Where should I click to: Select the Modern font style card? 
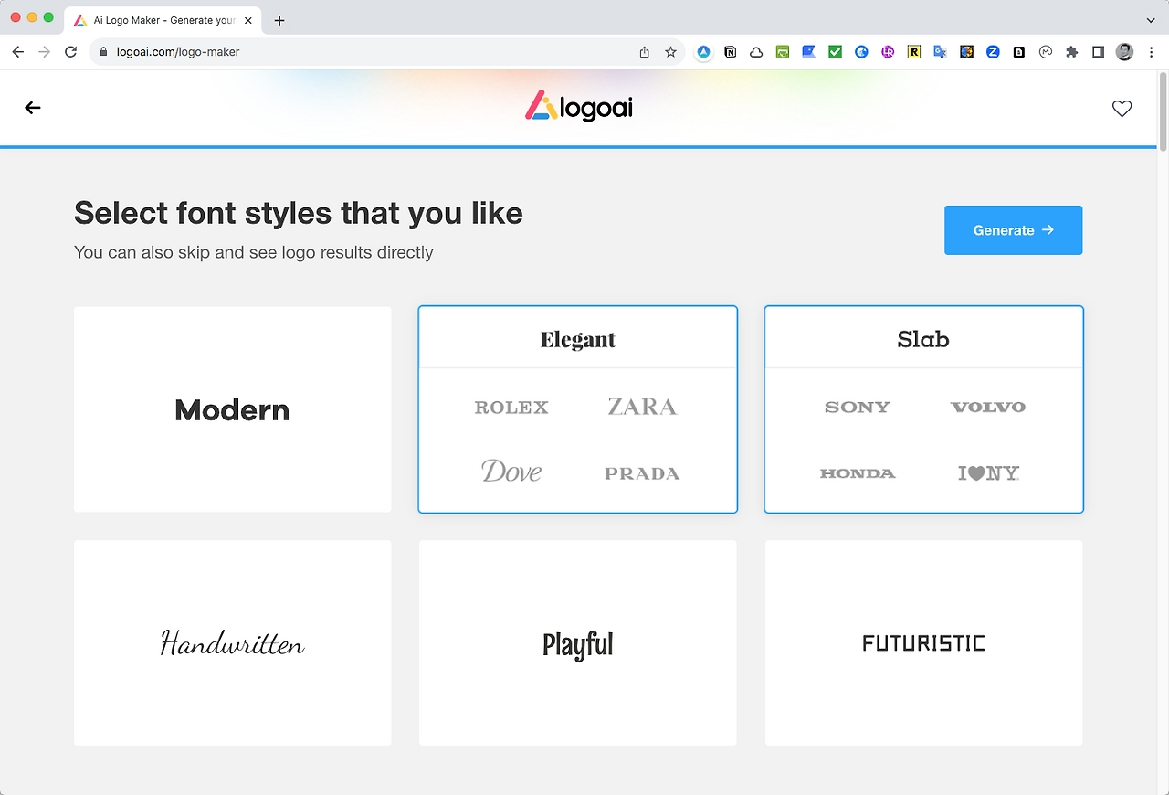click(x=233, y=409)
